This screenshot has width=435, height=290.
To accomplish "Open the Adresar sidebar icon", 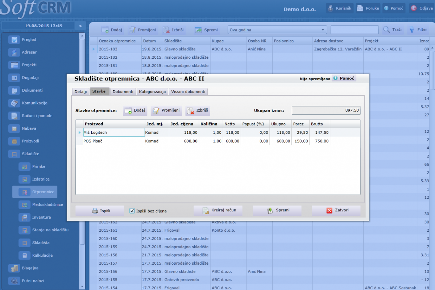I will pos(14,52).
